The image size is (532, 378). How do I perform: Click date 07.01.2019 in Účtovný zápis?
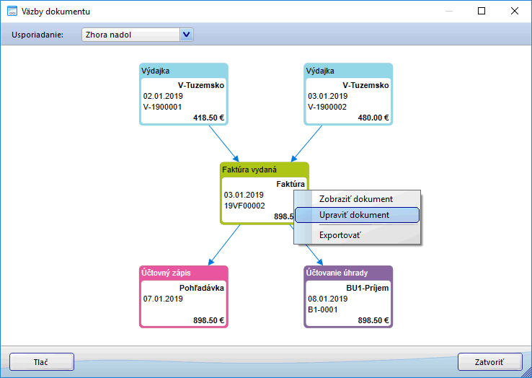(163, 299)
